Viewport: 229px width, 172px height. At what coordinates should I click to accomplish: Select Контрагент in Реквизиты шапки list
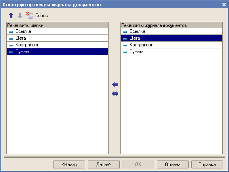pos(57,45)
